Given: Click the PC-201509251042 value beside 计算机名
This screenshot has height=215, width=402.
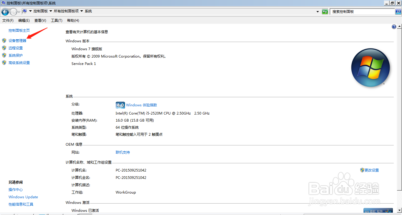Looking at the screenshot, I should tap(131, 170).
